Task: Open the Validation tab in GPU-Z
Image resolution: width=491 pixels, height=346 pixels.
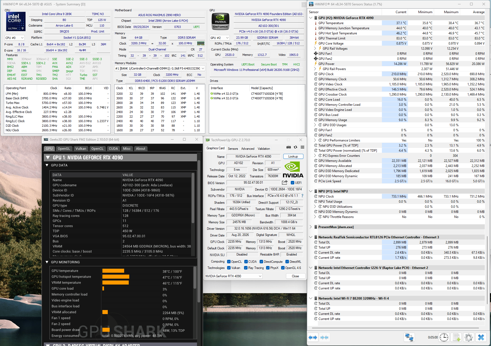Action: point(264,148)
